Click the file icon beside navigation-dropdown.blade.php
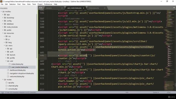The image size is (176, 99). (x=8, y=73)
